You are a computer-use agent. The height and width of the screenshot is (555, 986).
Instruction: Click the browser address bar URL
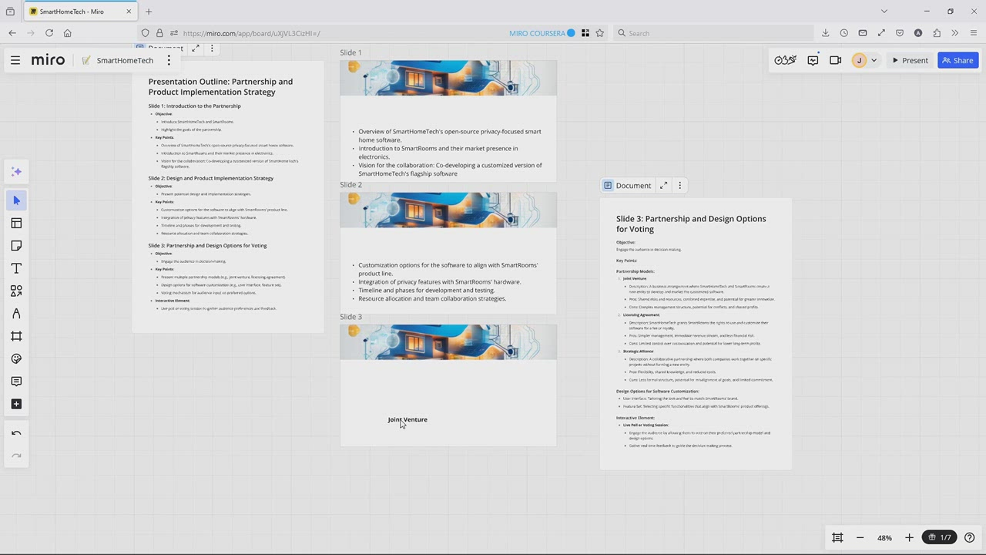tap(252, 33)
